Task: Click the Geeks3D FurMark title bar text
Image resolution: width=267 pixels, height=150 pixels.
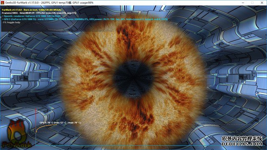Action: (x=49, y=3)
